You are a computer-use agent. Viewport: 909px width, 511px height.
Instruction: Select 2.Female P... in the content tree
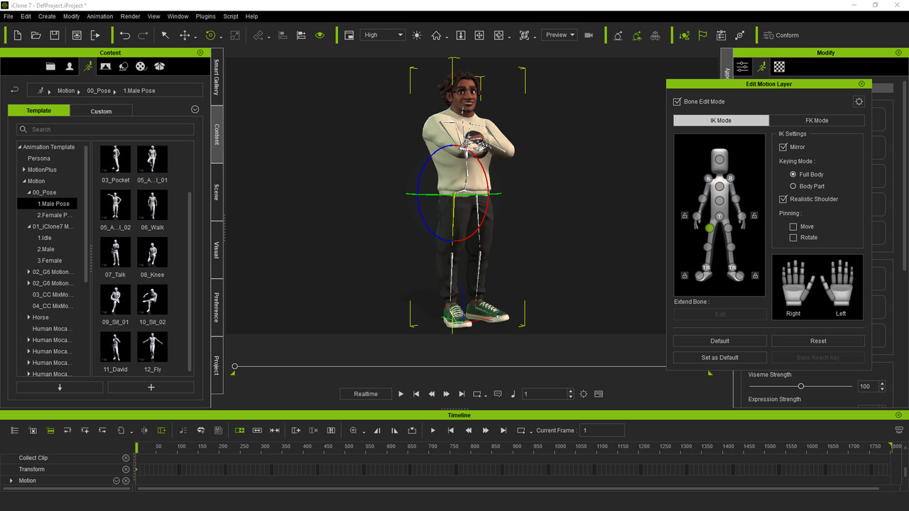(x=55, y=215)
